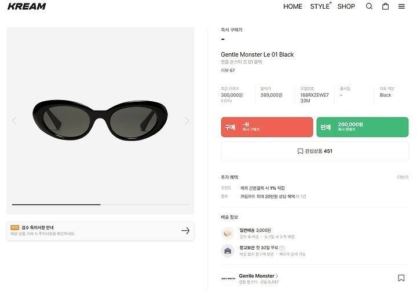This screenshot has width=417, height=292.
Task: Click the warehouse storage help question icon
Action: click(282, 248)
